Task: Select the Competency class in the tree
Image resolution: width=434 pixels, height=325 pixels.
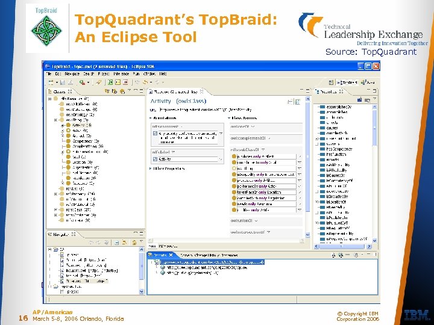Action: click(86, 141)
